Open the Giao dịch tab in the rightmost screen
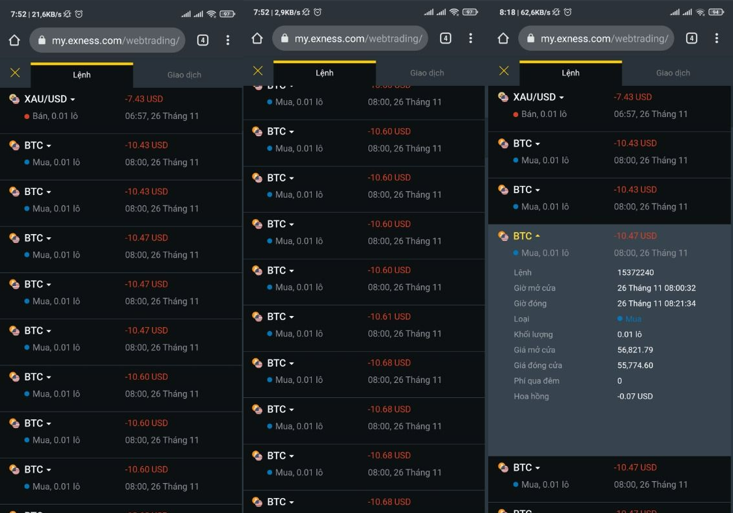This screenshot has width=733, height=513. click(x=673, y=73)
